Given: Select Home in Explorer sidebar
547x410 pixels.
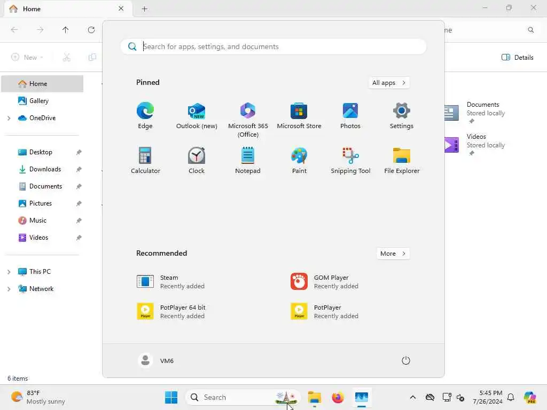Looking at the screenshot, I should [x=42, y=84].
